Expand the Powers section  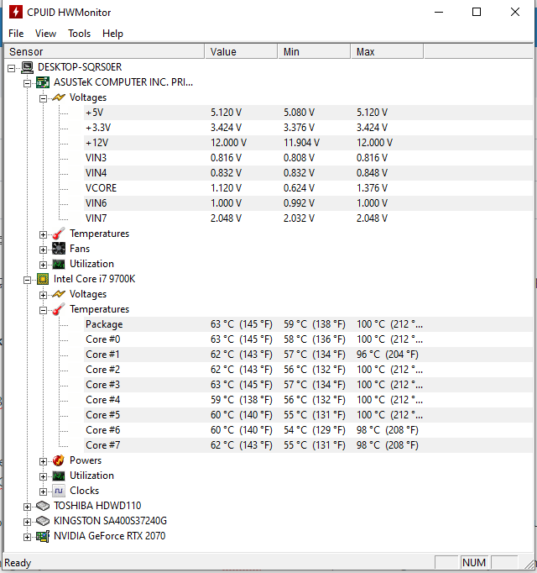point(43,461)
